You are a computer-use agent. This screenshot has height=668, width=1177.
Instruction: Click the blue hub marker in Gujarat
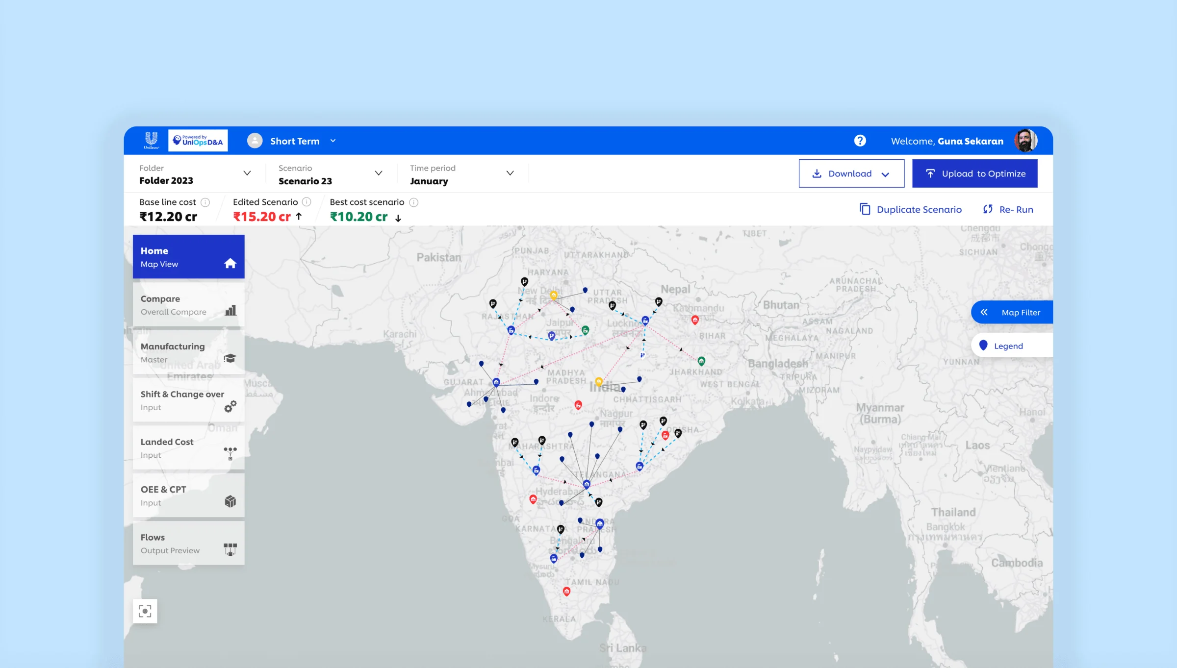(x=496, y=382)
